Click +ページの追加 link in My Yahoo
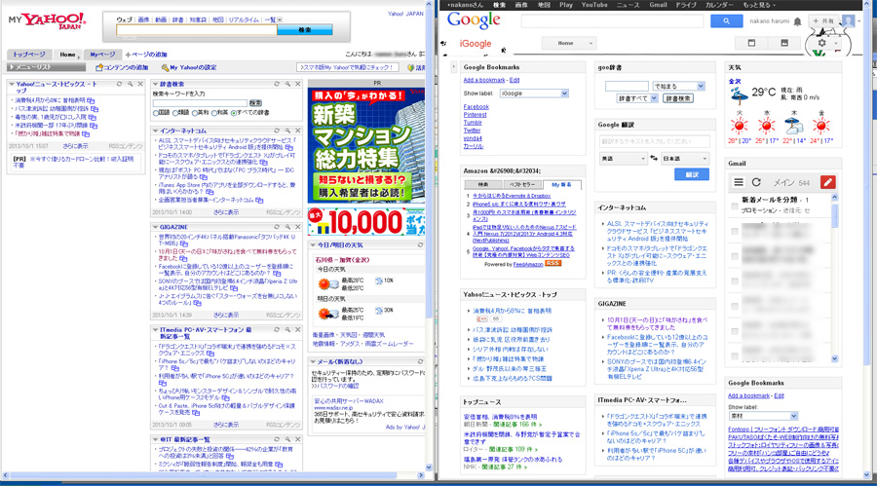This screenshot has width=877, height=486. (x=146, y=55)
